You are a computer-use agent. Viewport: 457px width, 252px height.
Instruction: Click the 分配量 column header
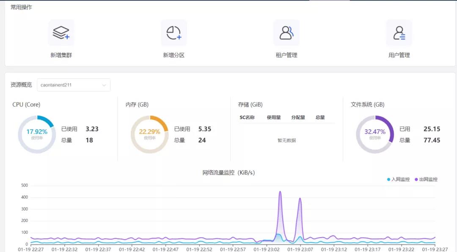(298, 117)
